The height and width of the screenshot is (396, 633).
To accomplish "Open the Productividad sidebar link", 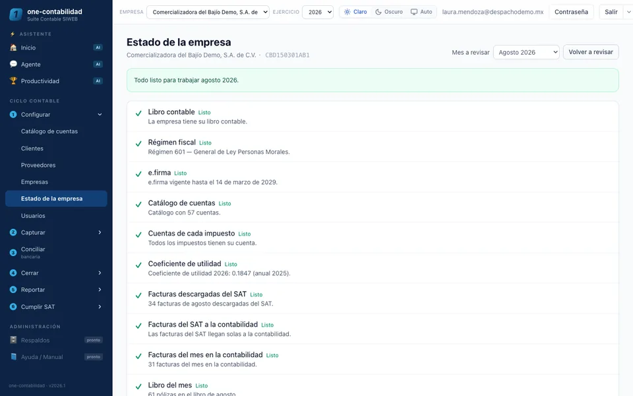I will (56, 81).
